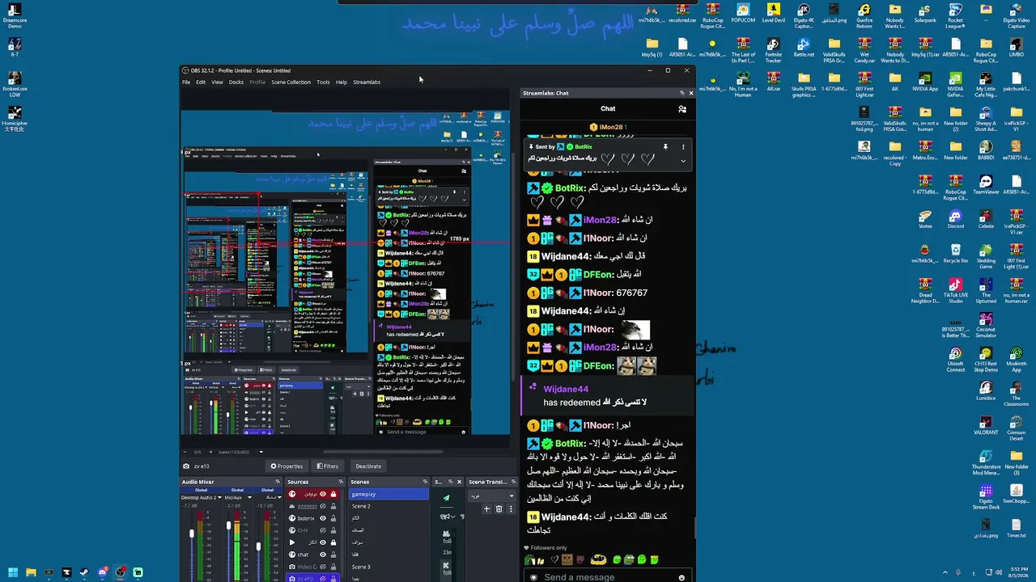Open the View menu in OBS

pos(217,82)
